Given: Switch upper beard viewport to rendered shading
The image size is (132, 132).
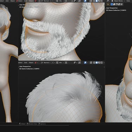Looking at the screenshot, I should click(x=101, y=1).
